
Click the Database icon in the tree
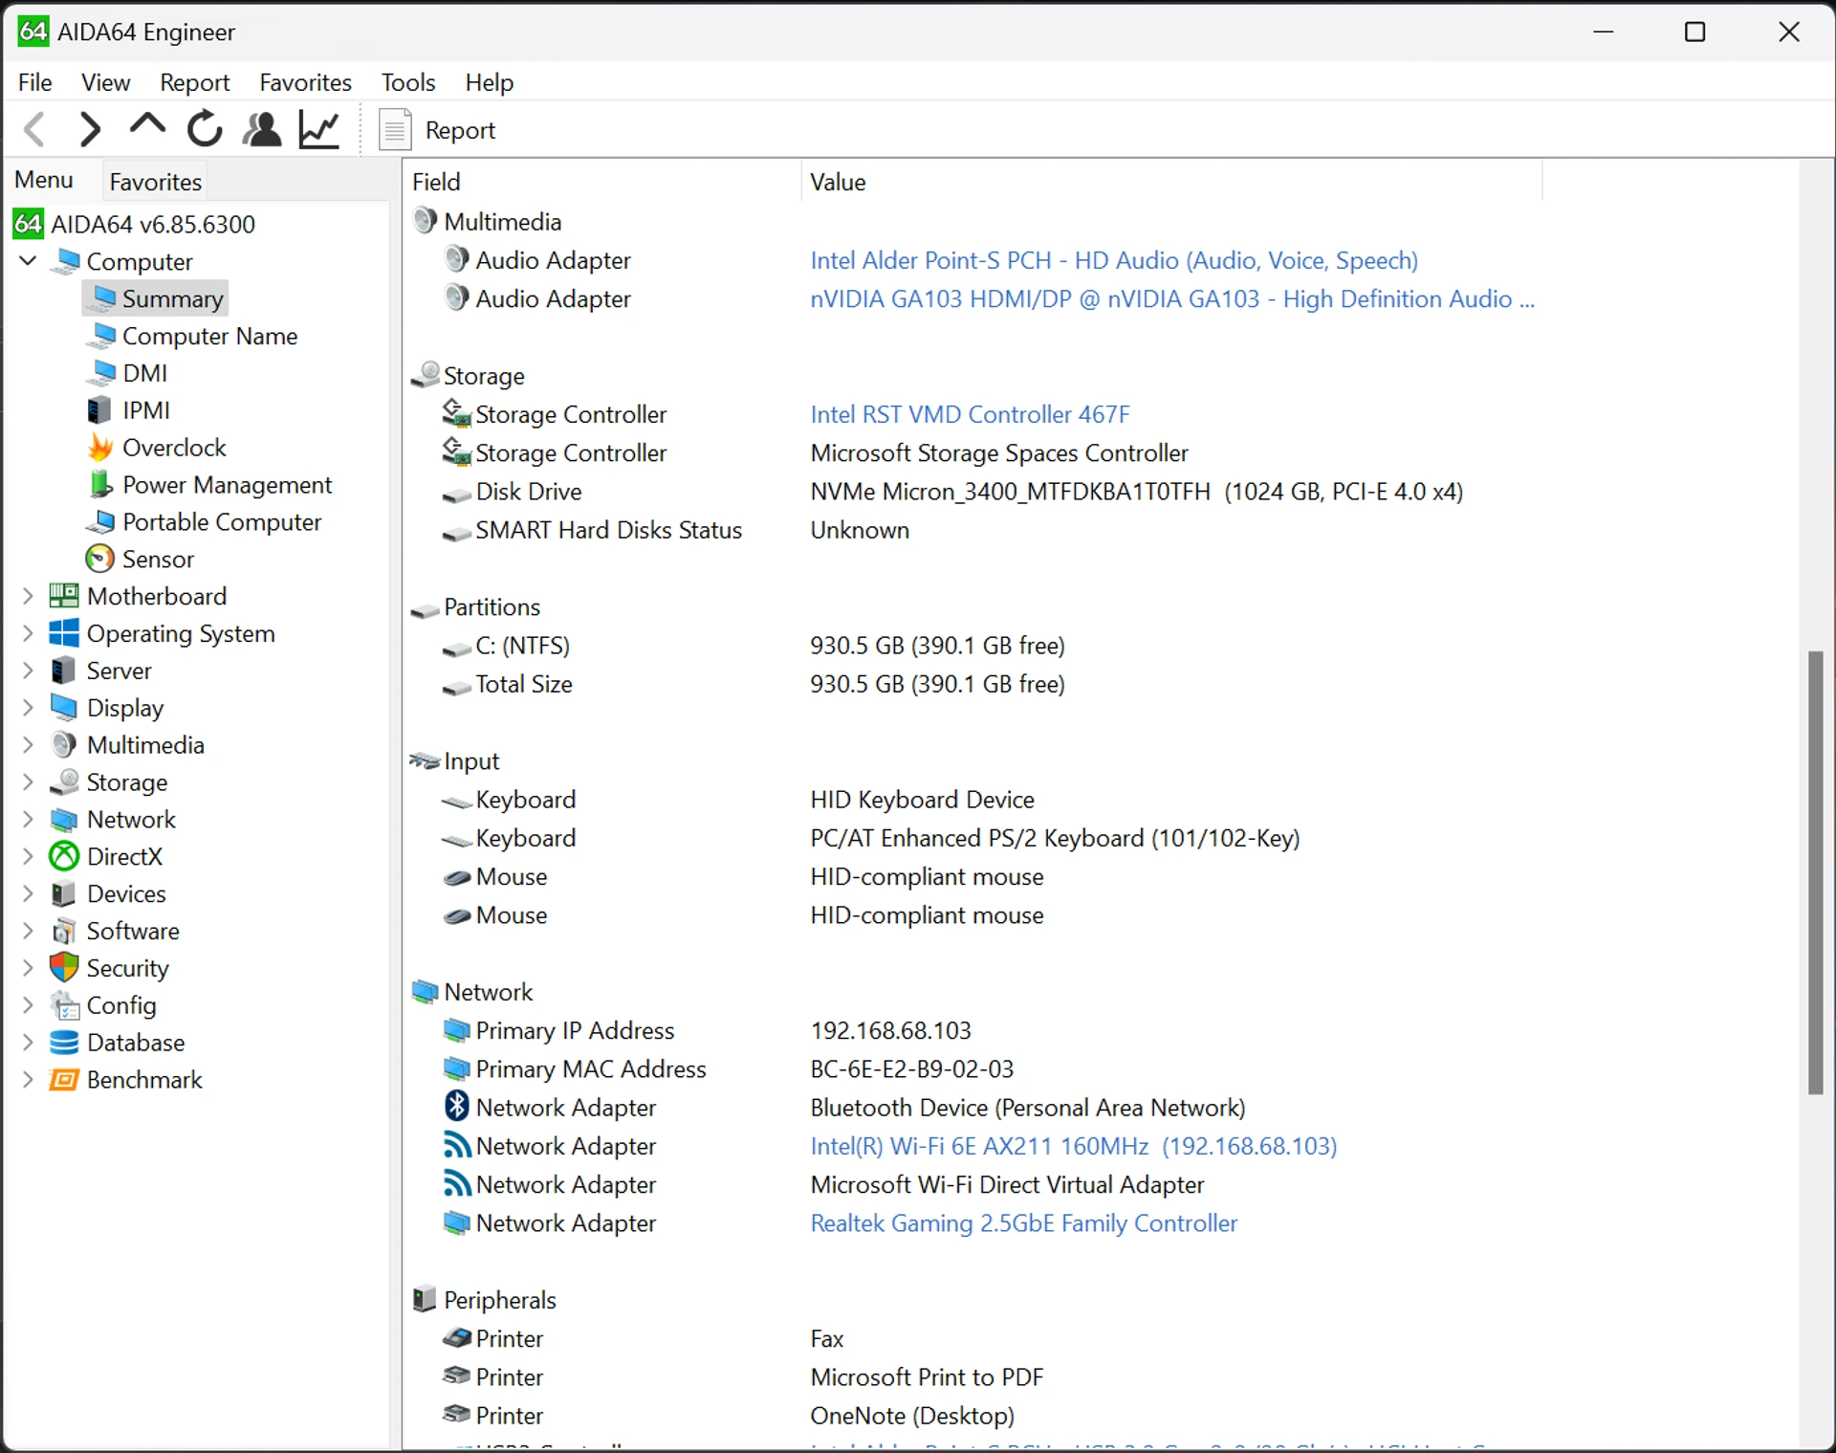[64, 1043]
